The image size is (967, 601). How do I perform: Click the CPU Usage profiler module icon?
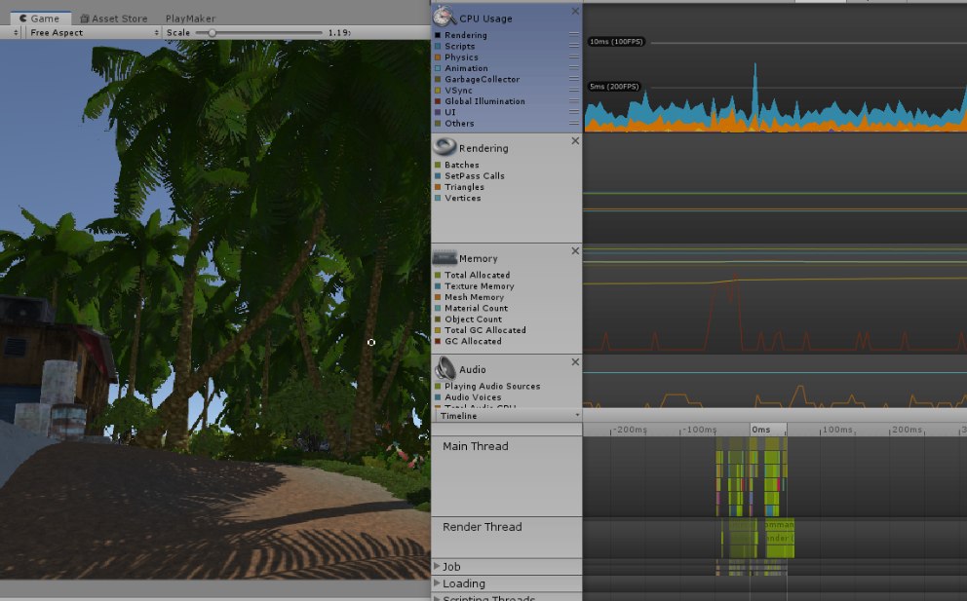tap(445, 16)
